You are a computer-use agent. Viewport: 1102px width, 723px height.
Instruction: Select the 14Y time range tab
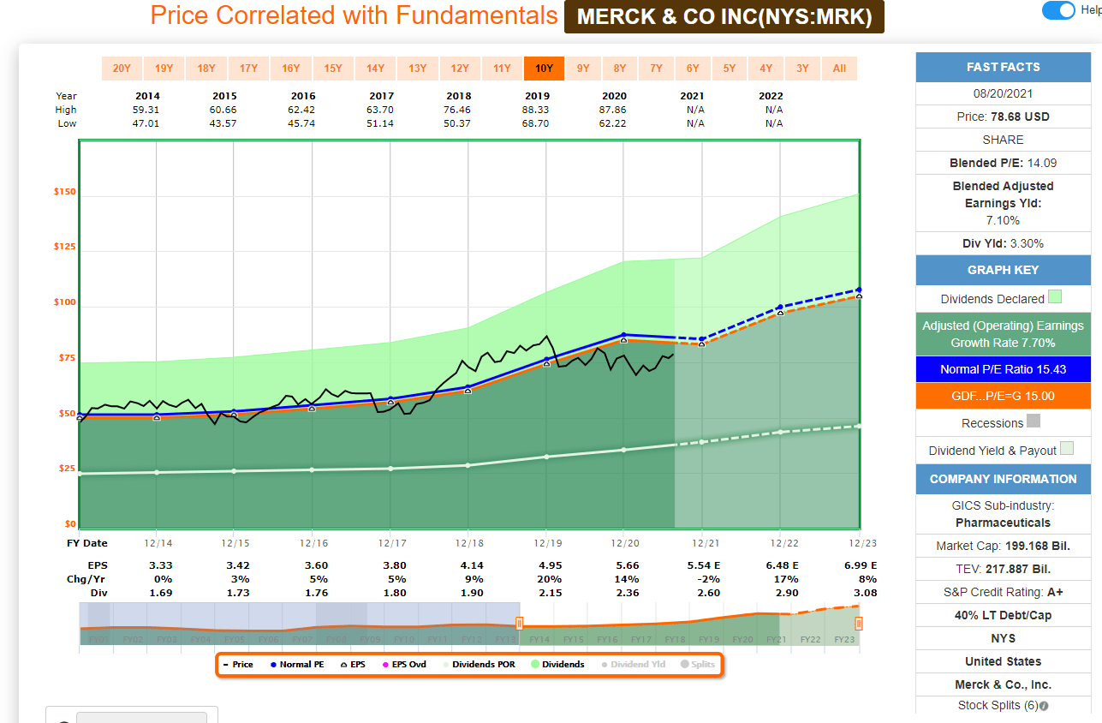[375, 69]
